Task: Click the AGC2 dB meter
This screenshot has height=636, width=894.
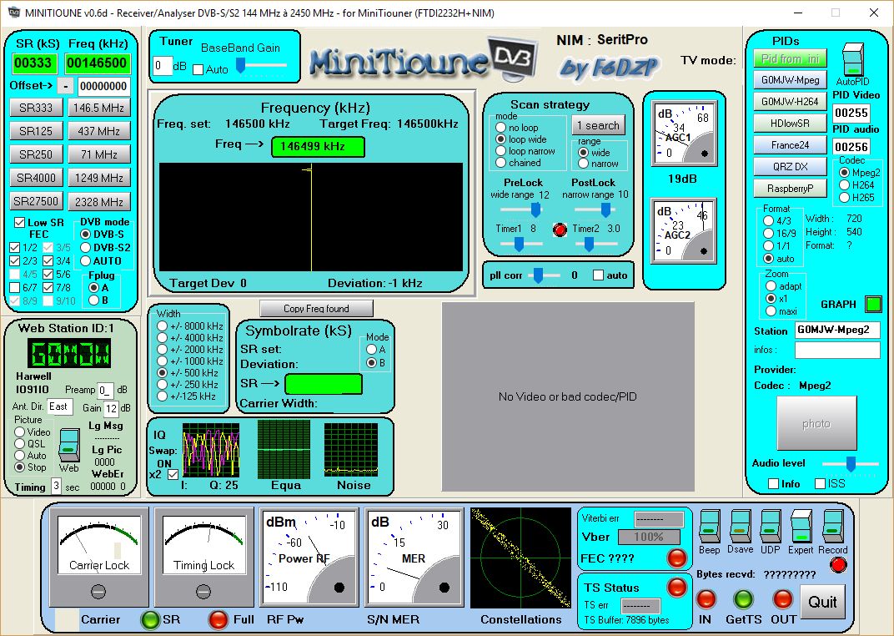Action: click(x=684, y=230)
